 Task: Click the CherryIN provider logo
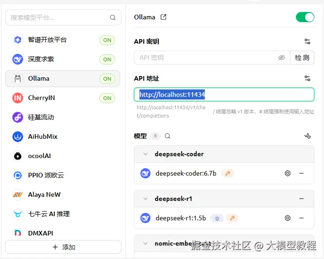18,98
